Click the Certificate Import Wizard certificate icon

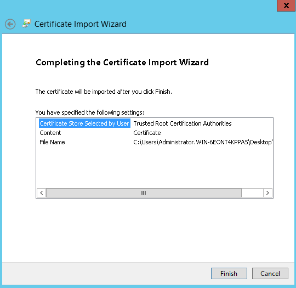26,24
